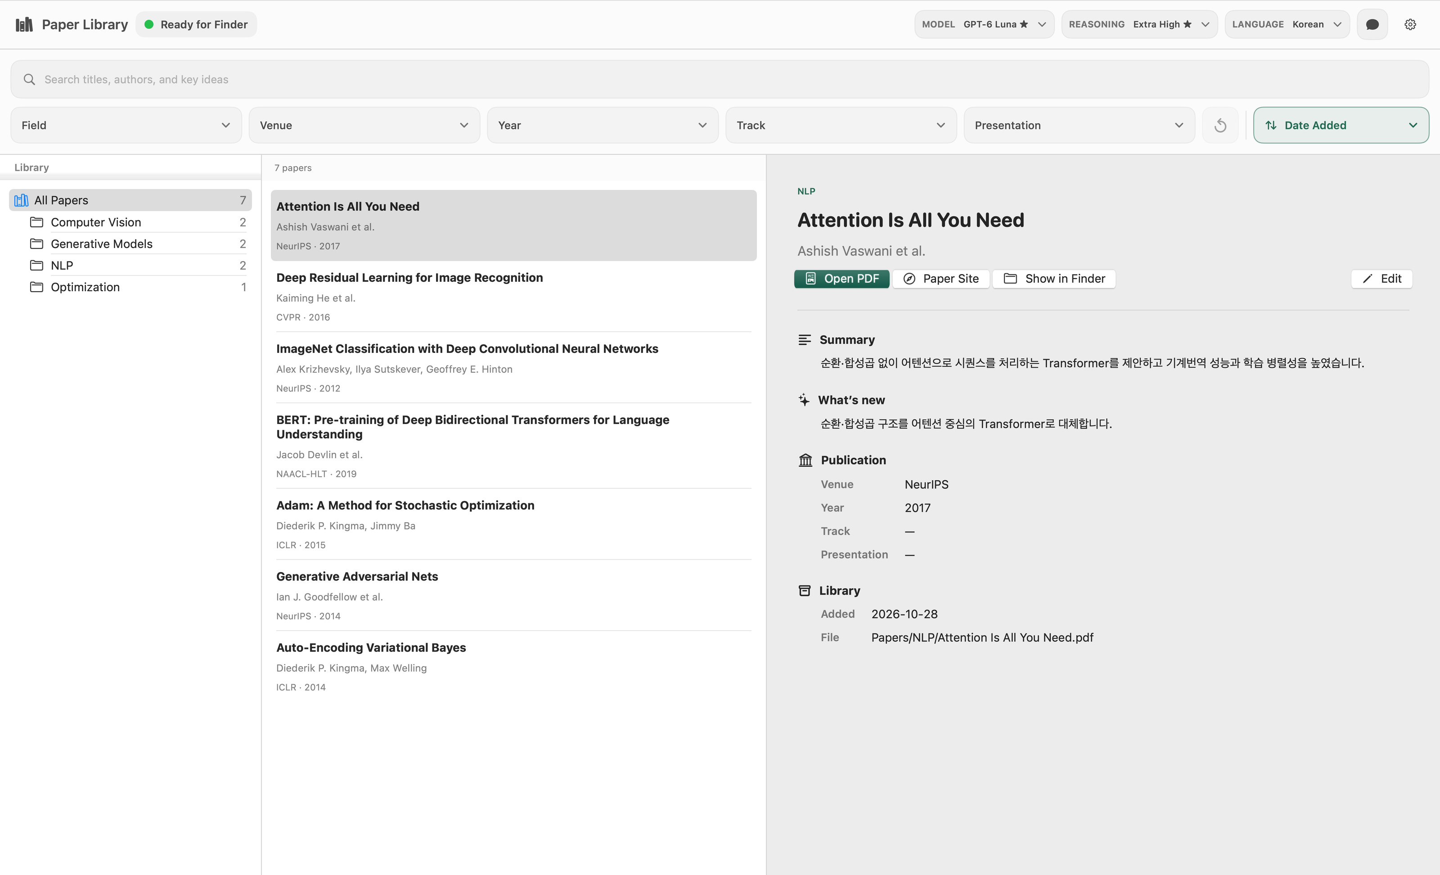
Task: Select the Auto-Encoding Variational Bayes paper
Action: click(x=513, y=666)
